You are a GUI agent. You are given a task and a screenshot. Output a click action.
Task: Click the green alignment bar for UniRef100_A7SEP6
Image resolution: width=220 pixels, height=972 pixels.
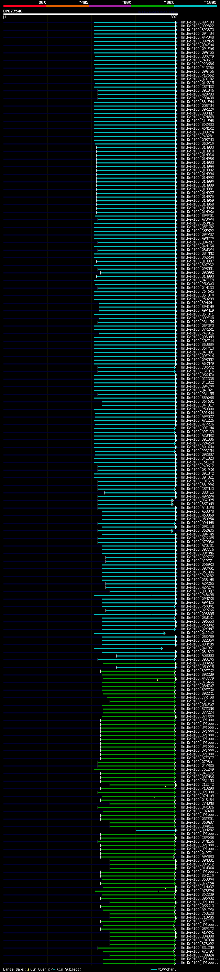tap(136, 891)
